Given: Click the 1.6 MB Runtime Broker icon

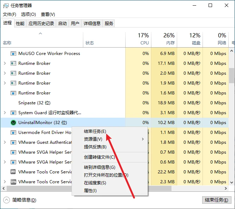Looking at the screenshot, I should tap(13, 93).
